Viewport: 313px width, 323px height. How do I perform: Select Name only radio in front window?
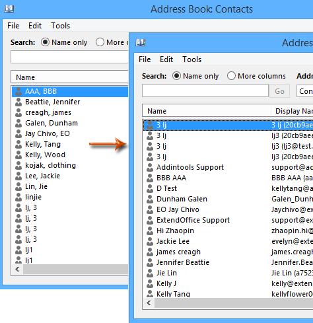point(176,76)
